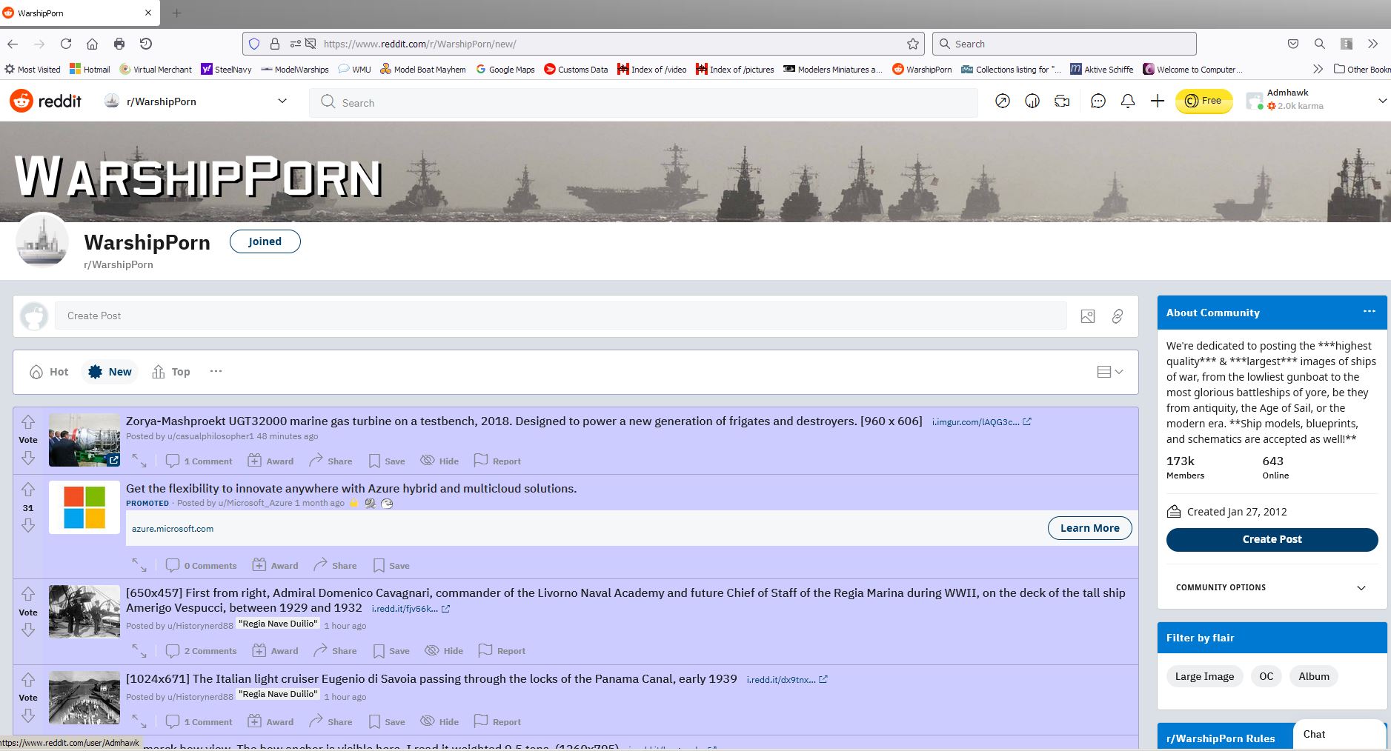Open the azure.microsoft.com link
This screenshot has height=751, width=1391.
173,529
